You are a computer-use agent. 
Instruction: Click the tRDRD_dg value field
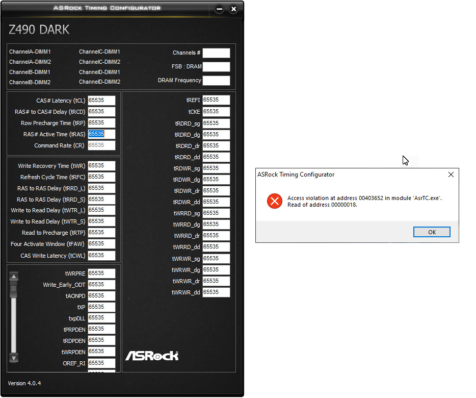216,134
